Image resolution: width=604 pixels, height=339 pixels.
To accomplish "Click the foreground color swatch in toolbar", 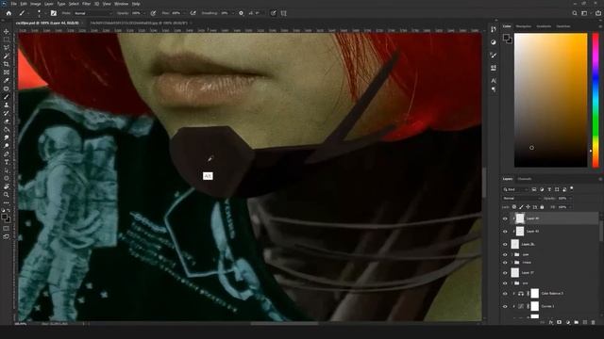I will tap(4, 218).
